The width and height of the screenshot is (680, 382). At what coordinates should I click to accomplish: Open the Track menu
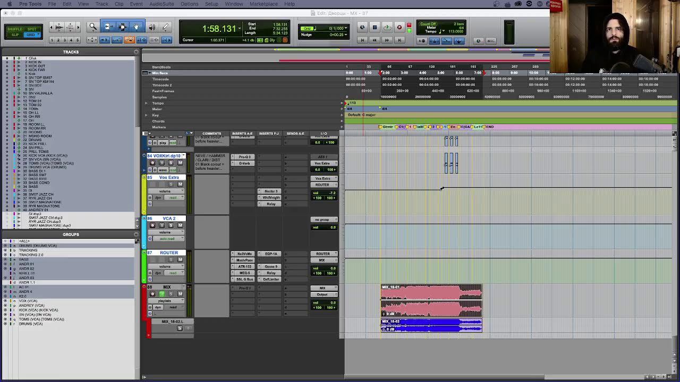(101, 4)
